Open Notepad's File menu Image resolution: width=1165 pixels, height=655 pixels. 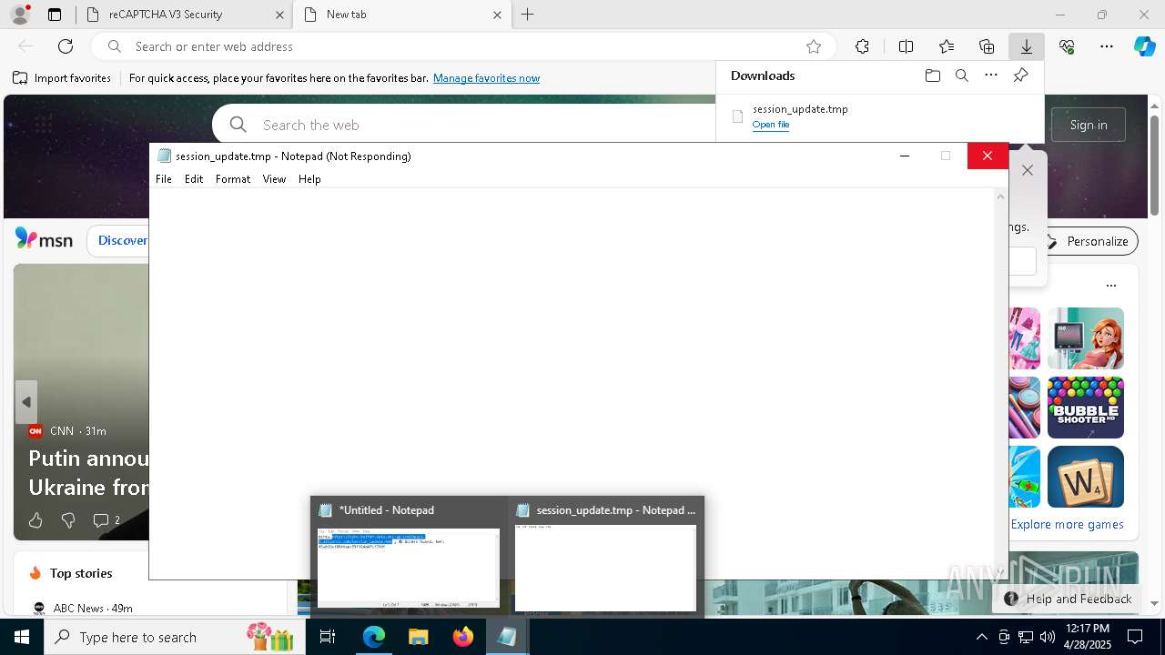tap(164, 179)
